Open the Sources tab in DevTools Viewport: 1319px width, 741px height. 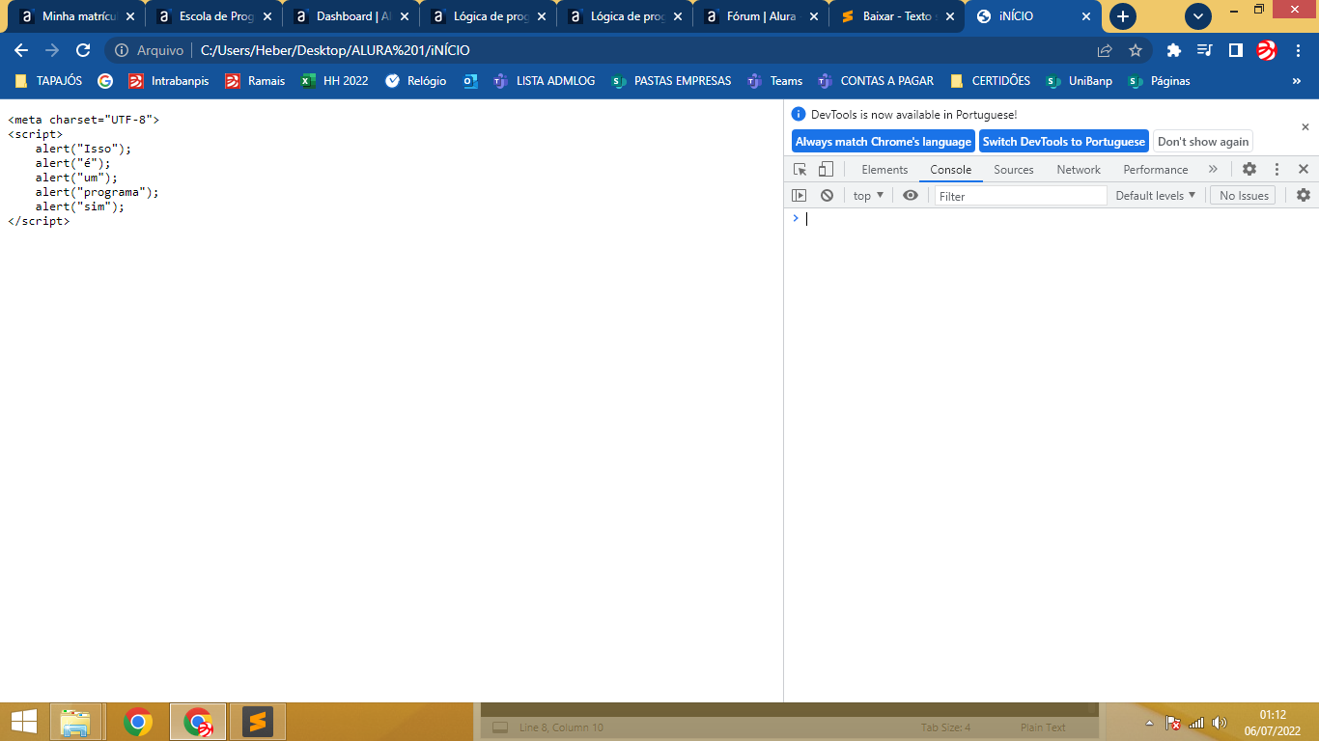coord(1014,169)
